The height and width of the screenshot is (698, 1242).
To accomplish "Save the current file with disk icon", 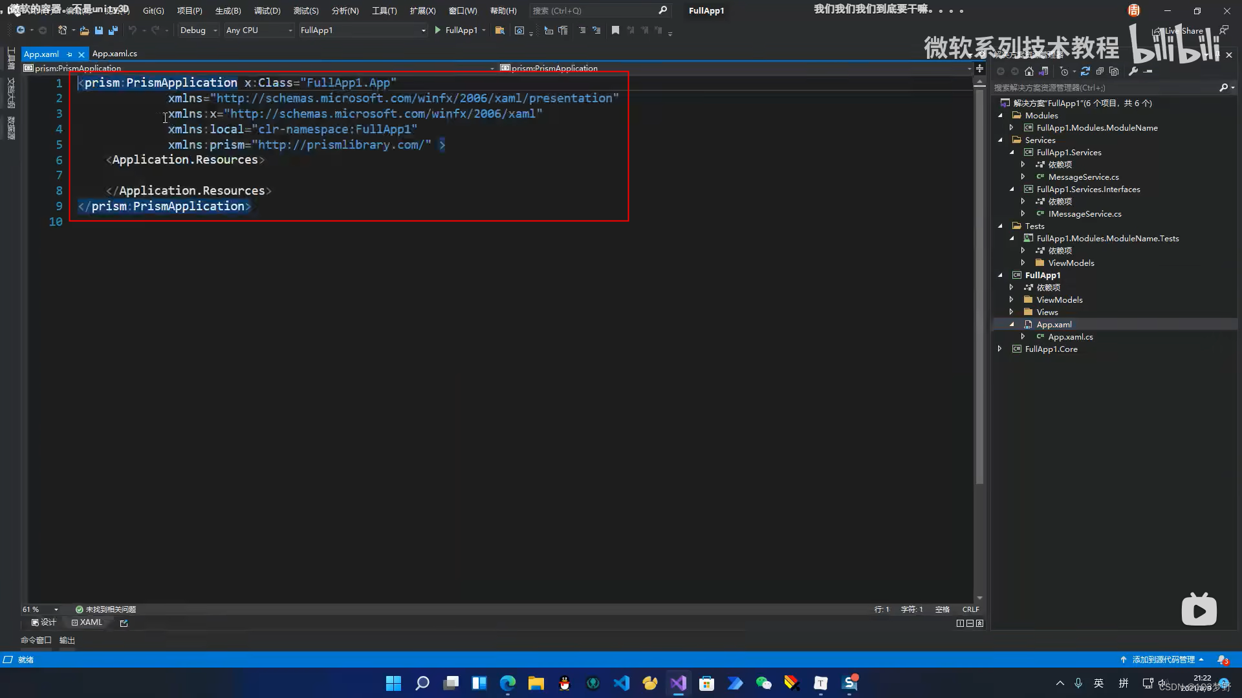I will coord(99,30).
